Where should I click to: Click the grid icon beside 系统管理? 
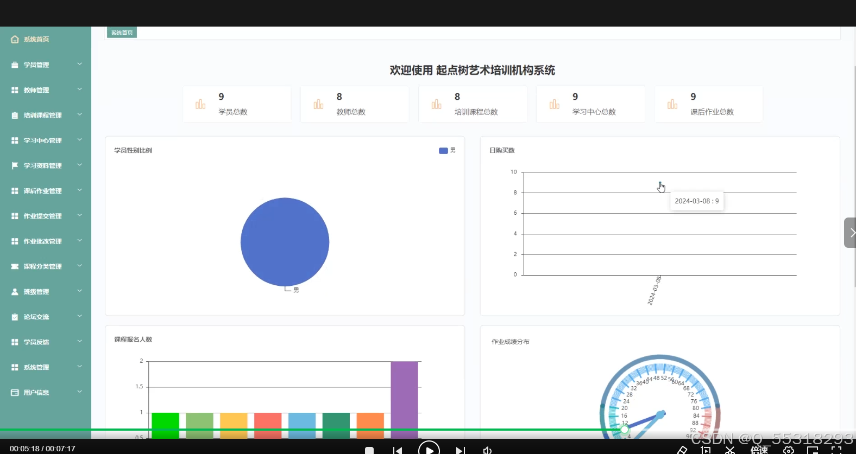point(15,367)
